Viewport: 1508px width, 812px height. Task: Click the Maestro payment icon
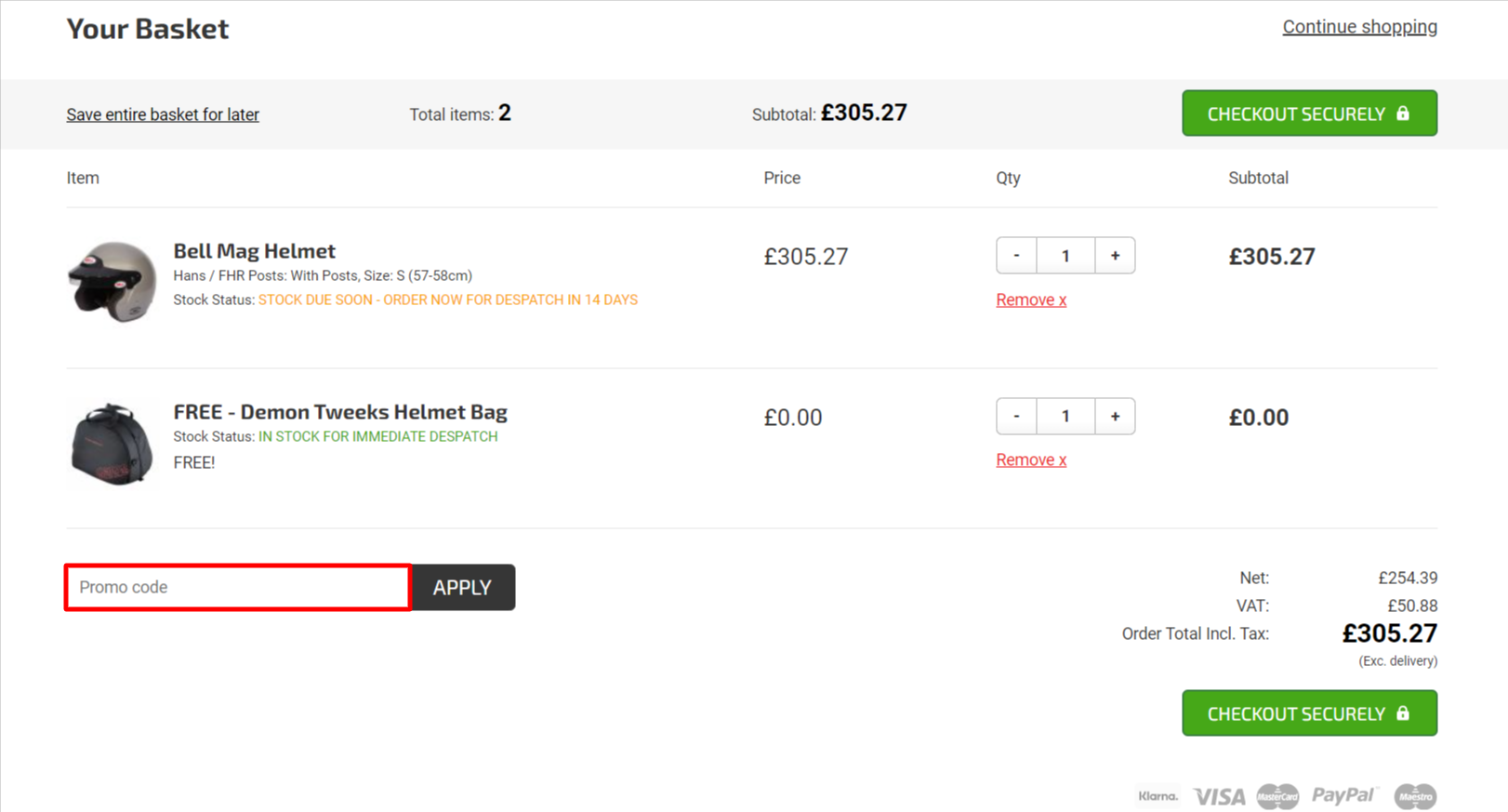tap(1416, 797)
